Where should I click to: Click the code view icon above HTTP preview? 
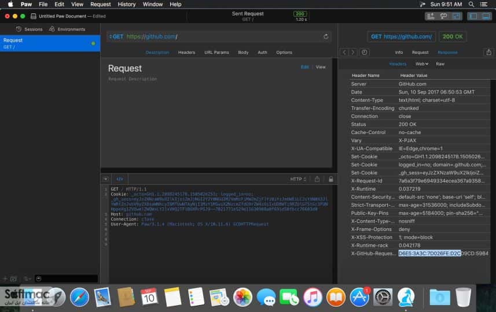[120, 179]
